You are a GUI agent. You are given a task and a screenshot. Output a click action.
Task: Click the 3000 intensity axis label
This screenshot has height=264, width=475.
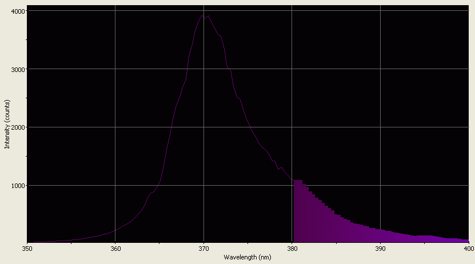18,69
